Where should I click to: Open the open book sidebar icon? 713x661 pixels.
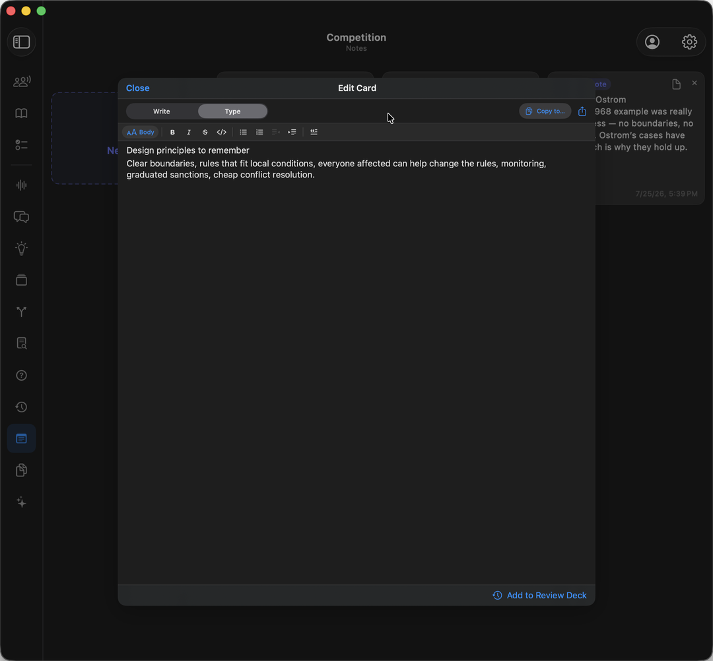click(21, 113)
